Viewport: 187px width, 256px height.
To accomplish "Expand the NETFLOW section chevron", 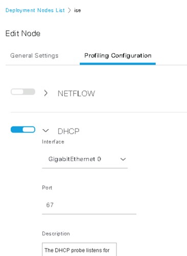I will pyautogui.click(x=45, y=93).
